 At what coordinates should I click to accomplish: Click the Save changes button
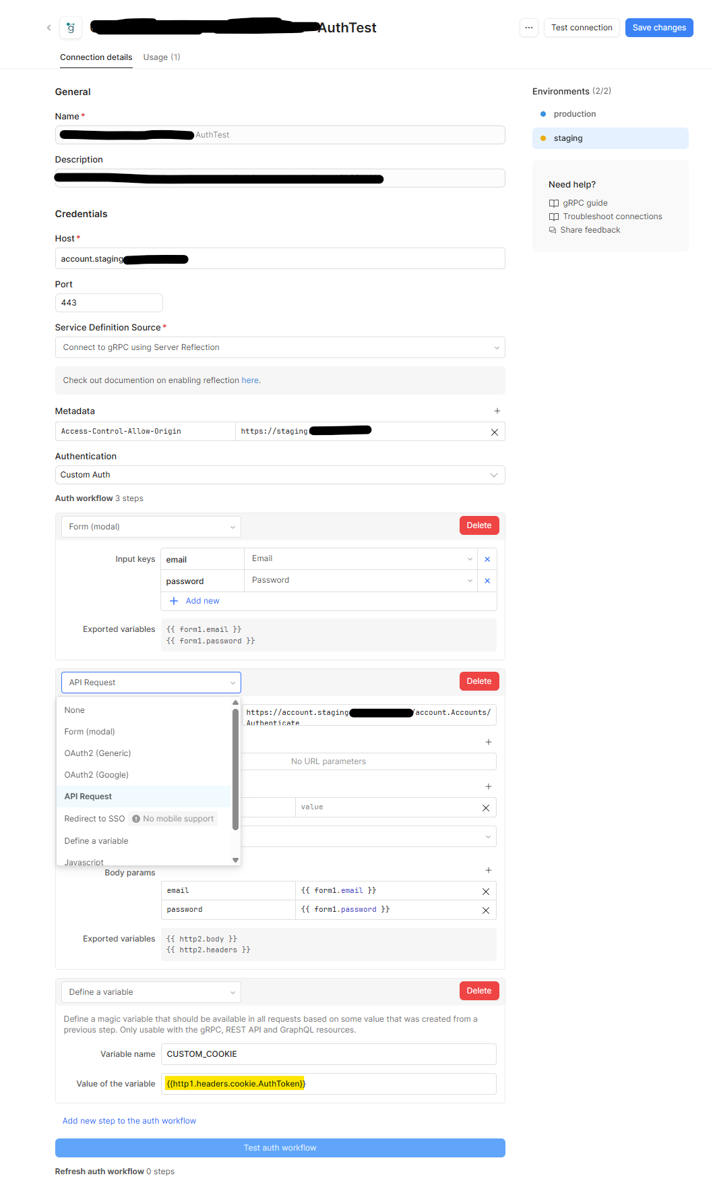[658, 28]
